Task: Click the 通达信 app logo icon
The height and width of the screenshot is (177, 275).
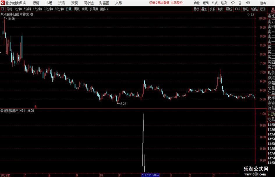Action: tap(3, 3)
